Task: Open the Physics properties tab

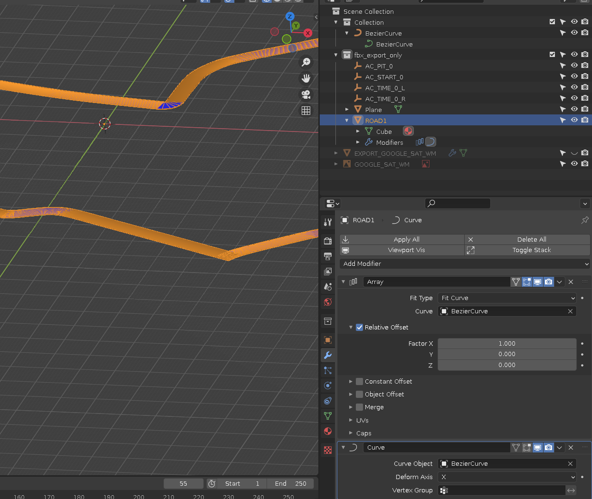Action: [x=328, y=386]
